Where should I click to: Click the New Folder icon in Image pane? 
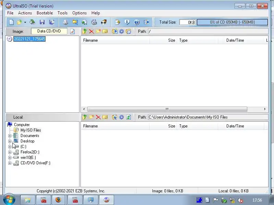(98, 31)
